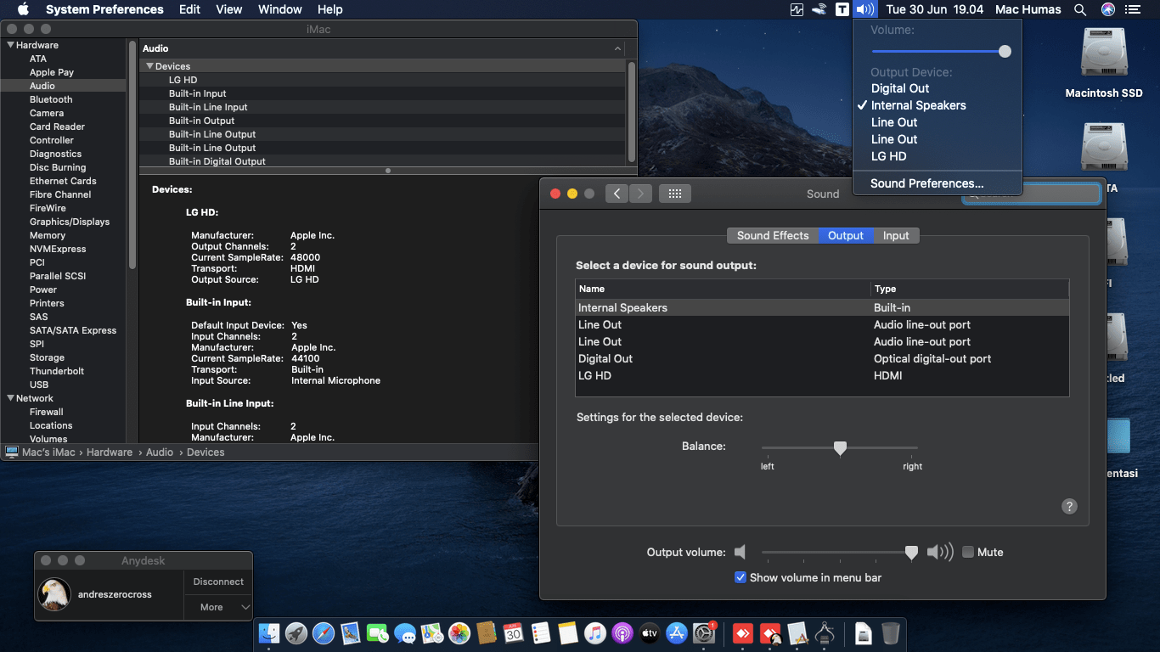Open Podcasts from the Dock

(x=622, y=632)
